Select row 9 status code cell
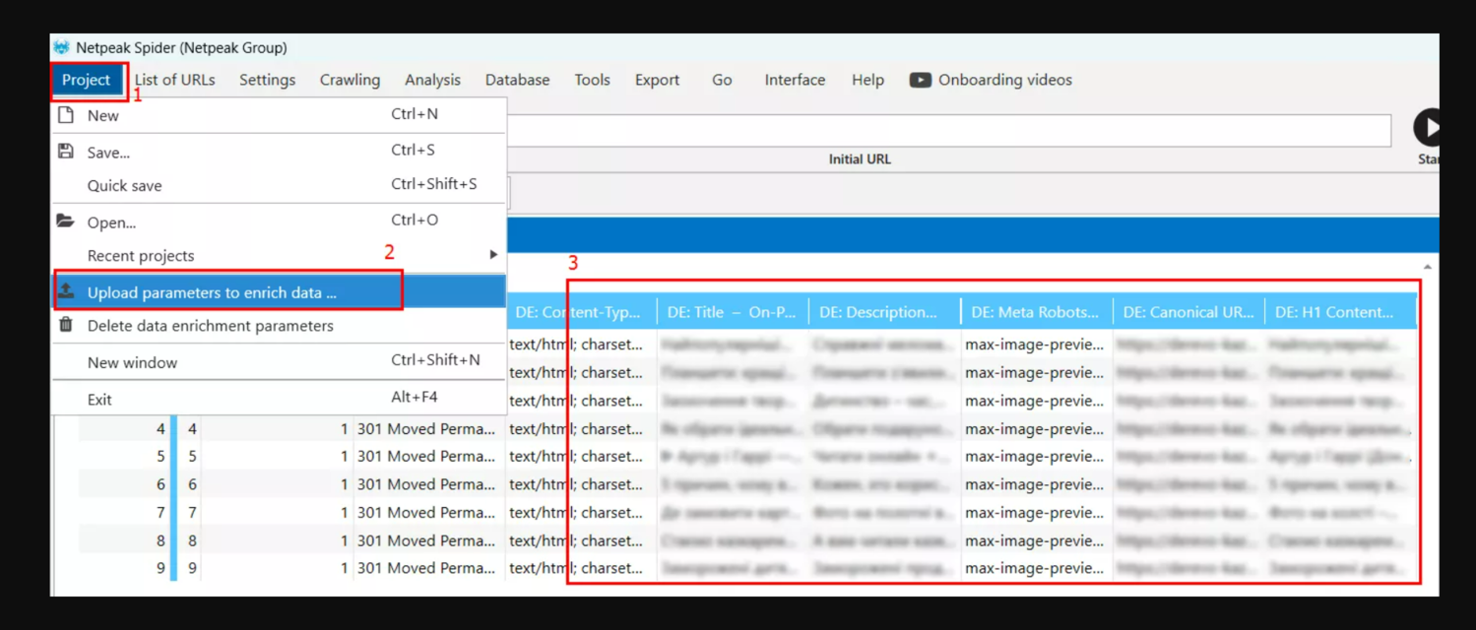1476x630 pixels. [x=426, y=568]
